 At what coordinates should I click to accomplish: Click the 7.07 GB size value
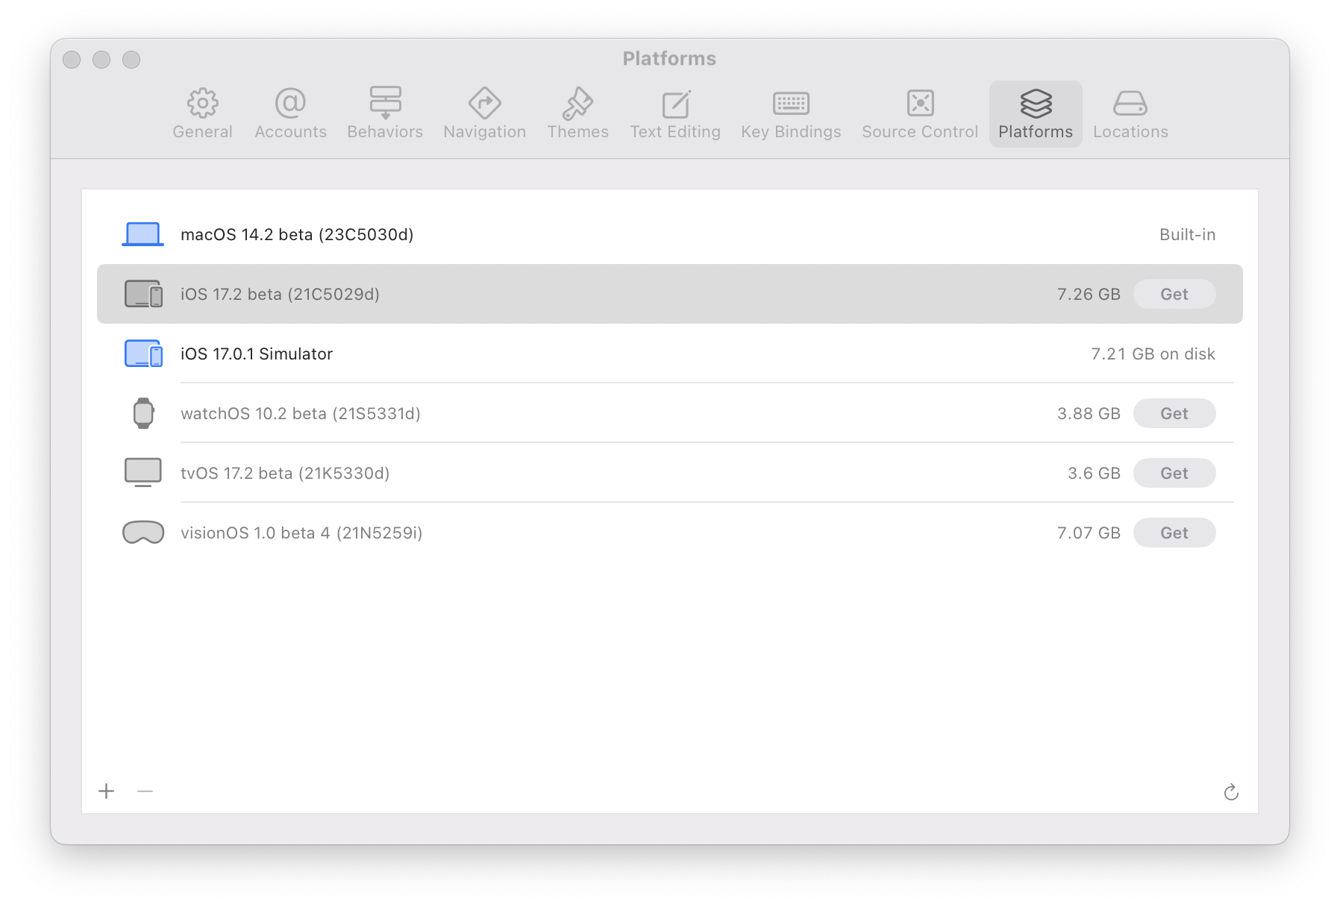click(1089, 533)
